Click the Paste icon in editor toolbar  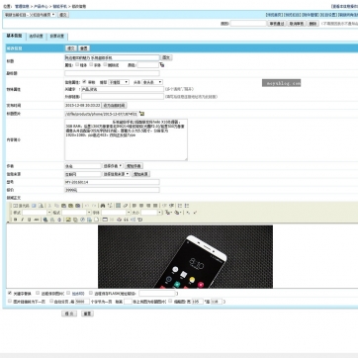(64, 206)
